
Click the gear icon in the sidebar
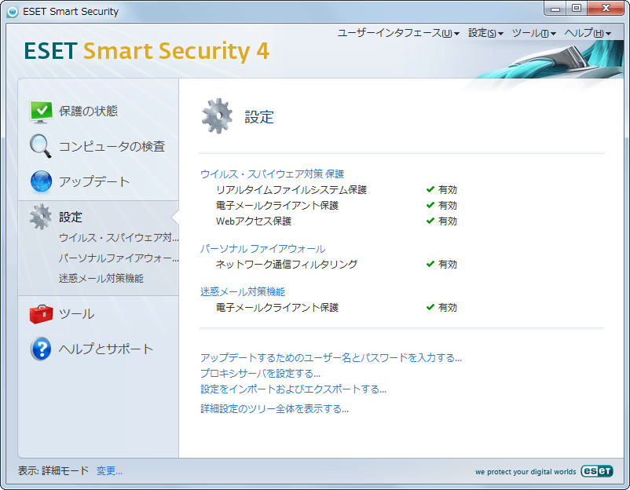click(x=41, y=217)
